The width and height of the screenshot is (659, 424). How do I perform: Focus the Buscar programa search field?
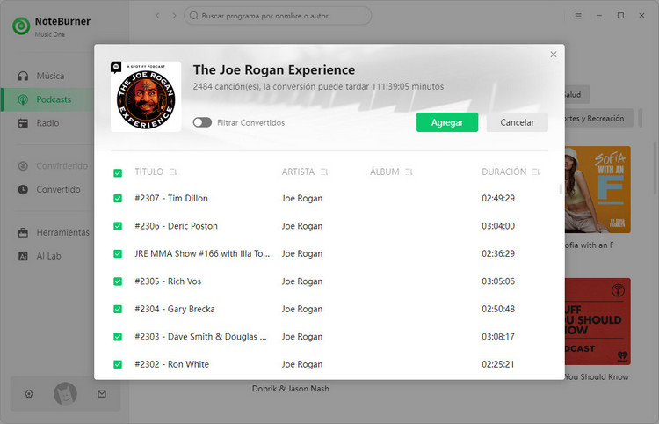tap(278, 16)
